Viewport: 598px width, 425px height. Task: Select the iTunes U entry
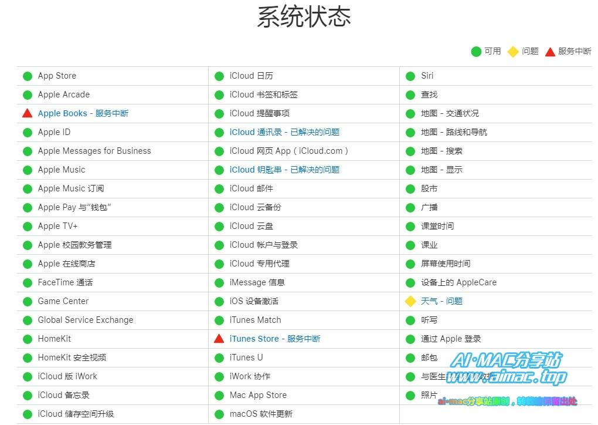[x=246, y=357]
